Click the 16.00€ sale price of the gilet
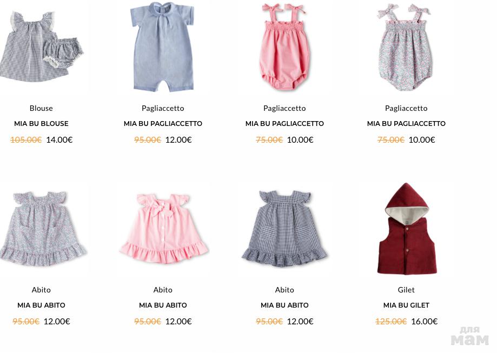 (424, 321)
